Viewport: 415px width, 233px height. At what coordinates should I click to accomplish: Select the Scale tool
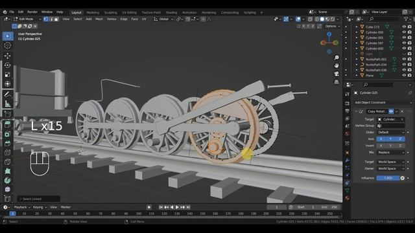(7, 74)
